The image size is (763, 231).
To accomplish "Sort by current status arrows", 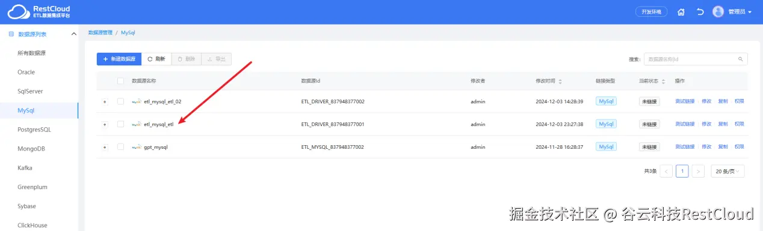I will point(664,81).
